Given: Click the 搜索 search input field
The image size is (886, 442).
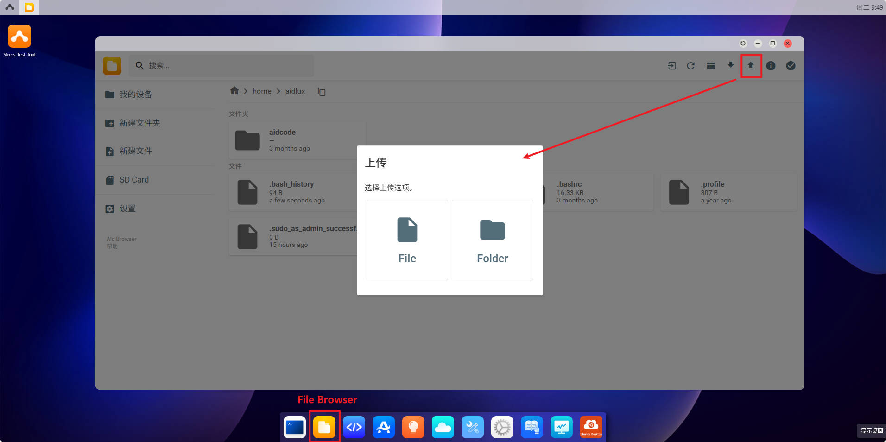Looking at the screenshot, I should click(227, 66).
